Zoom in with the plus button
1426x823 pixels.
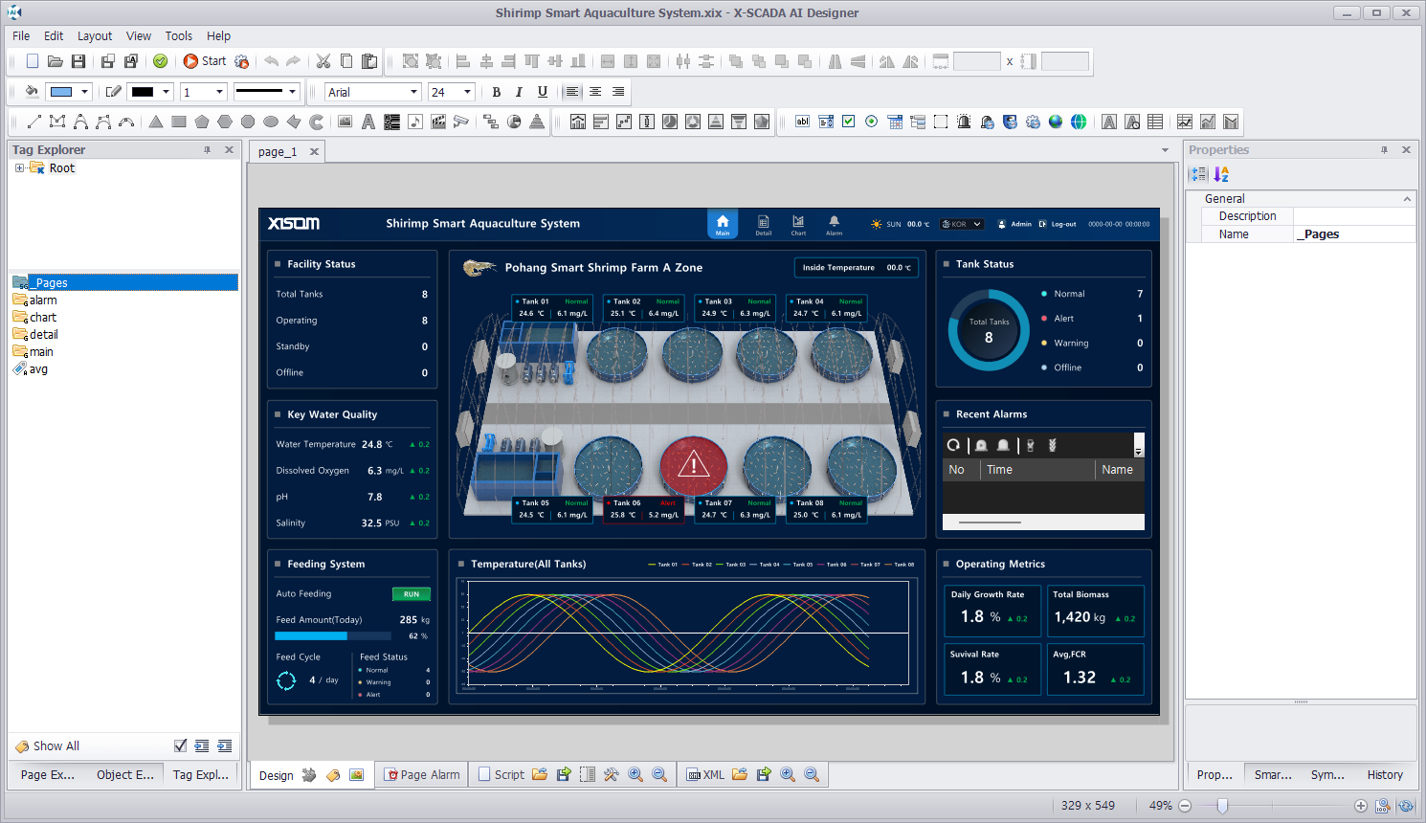point(1361,806)
